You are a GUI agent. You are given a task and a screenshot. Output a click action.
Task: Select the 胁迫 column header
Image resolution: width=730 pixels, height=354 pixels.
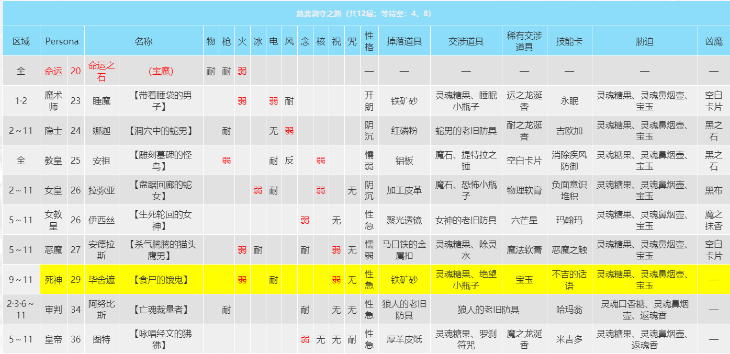(645, 41)
